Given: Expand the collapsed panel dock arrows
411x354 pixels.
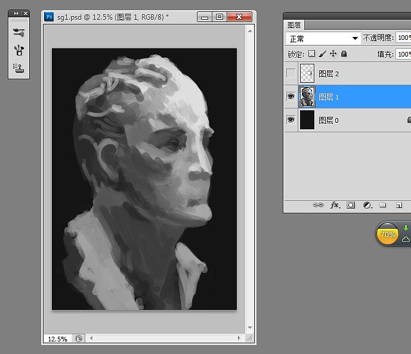Looking at the screenshot, I should coord(16,13).
